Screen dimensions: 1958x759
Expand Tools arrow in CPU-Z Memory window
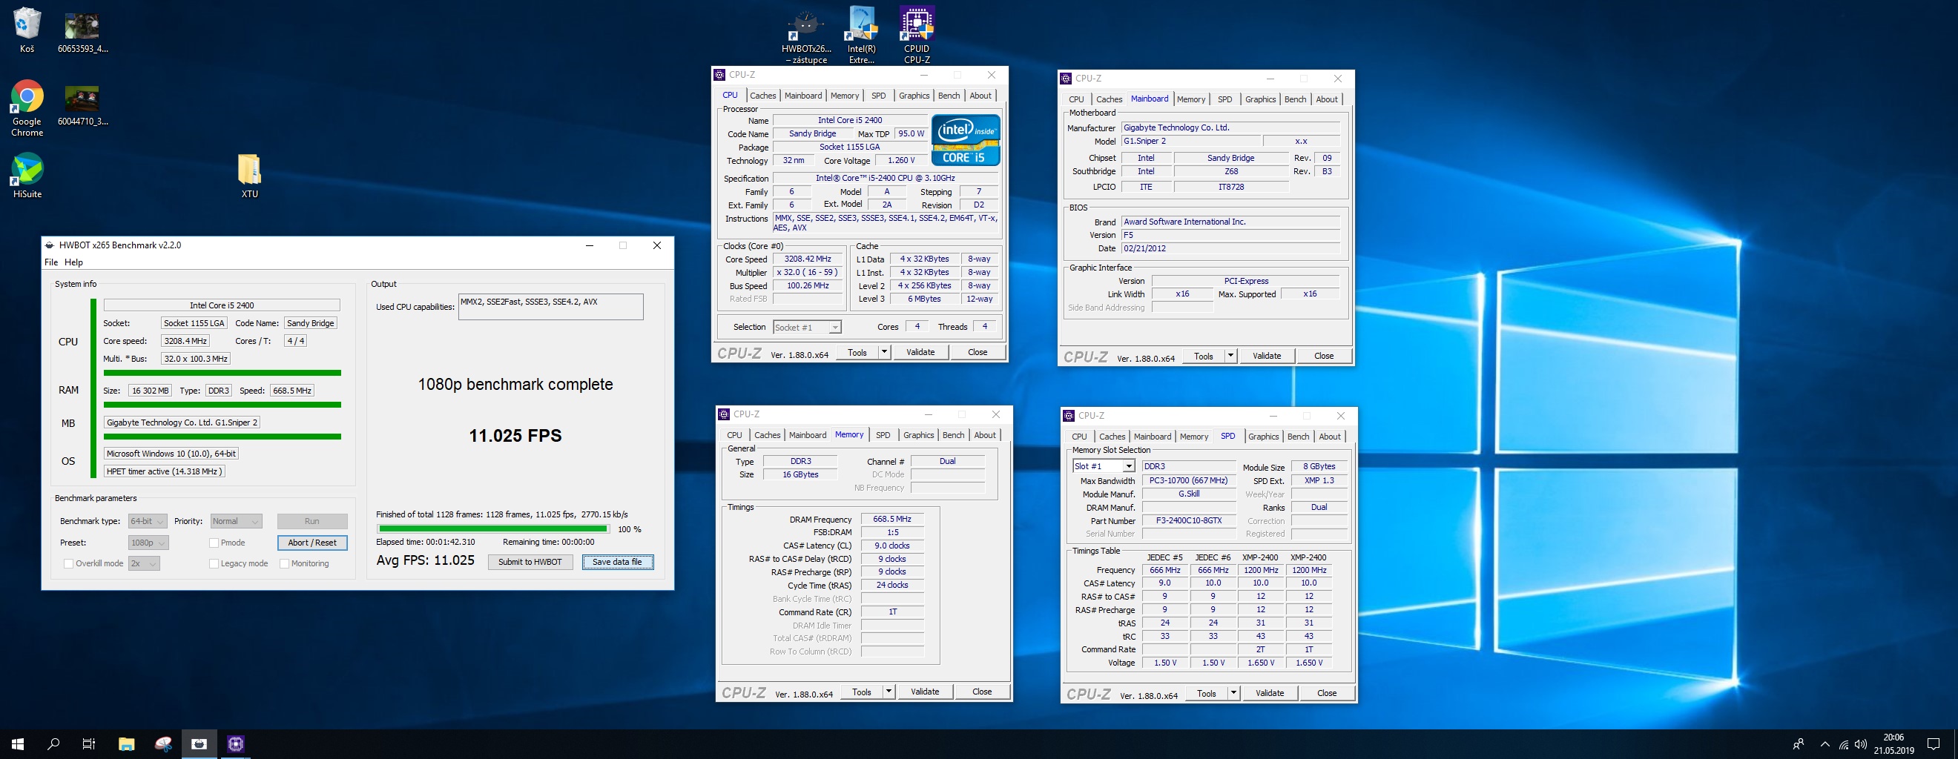coord(889,692)
